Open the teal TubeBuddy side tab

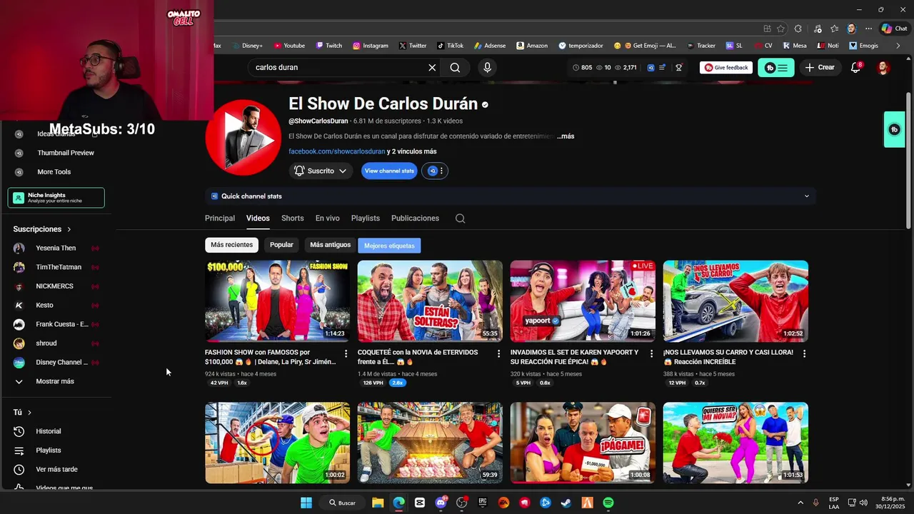894,129
